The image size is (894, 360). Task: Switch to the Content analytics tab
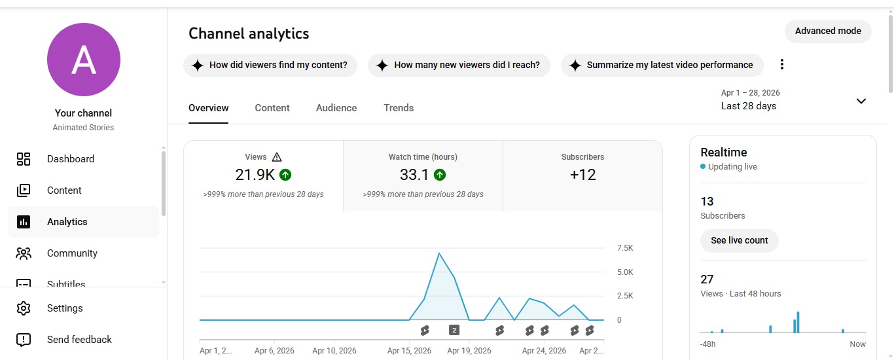(x=272, y=108)
